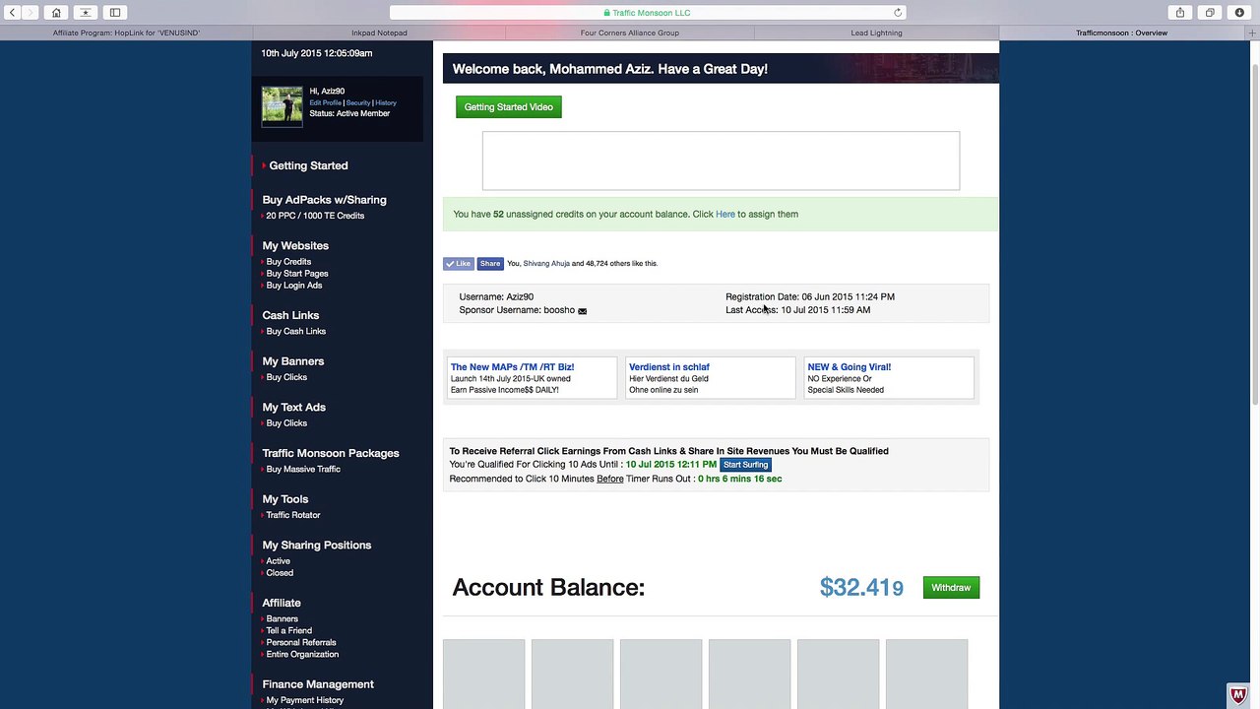Viewport: 1260px width, 709px height.
Task: Click the underlined Before link
Action: 610,479
